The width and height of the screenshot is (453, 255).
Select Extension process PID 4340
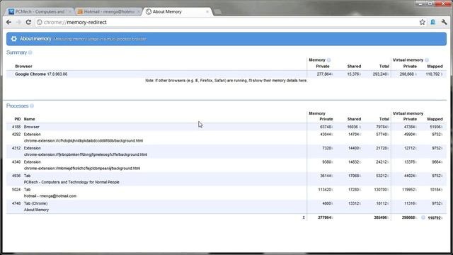[226, 165]
